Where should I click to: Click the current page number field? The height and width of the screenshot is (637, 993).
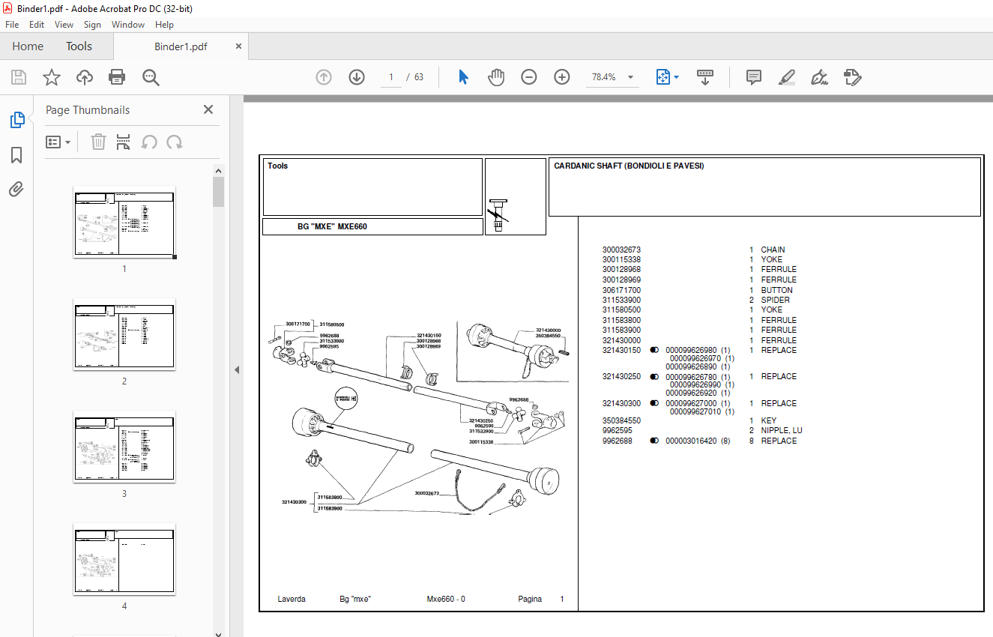[391, 77]
